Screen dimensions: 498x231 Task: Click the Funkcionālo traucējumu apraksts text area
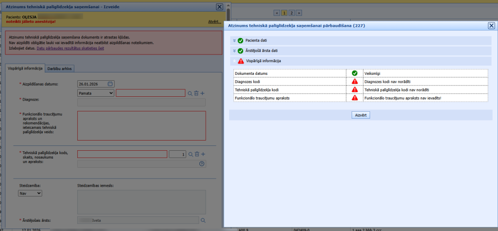(x=142, y=125)
